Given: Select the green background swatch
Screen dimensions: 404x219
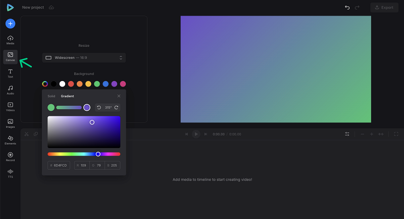Looking at the screenshot, I should coord(97,84).
